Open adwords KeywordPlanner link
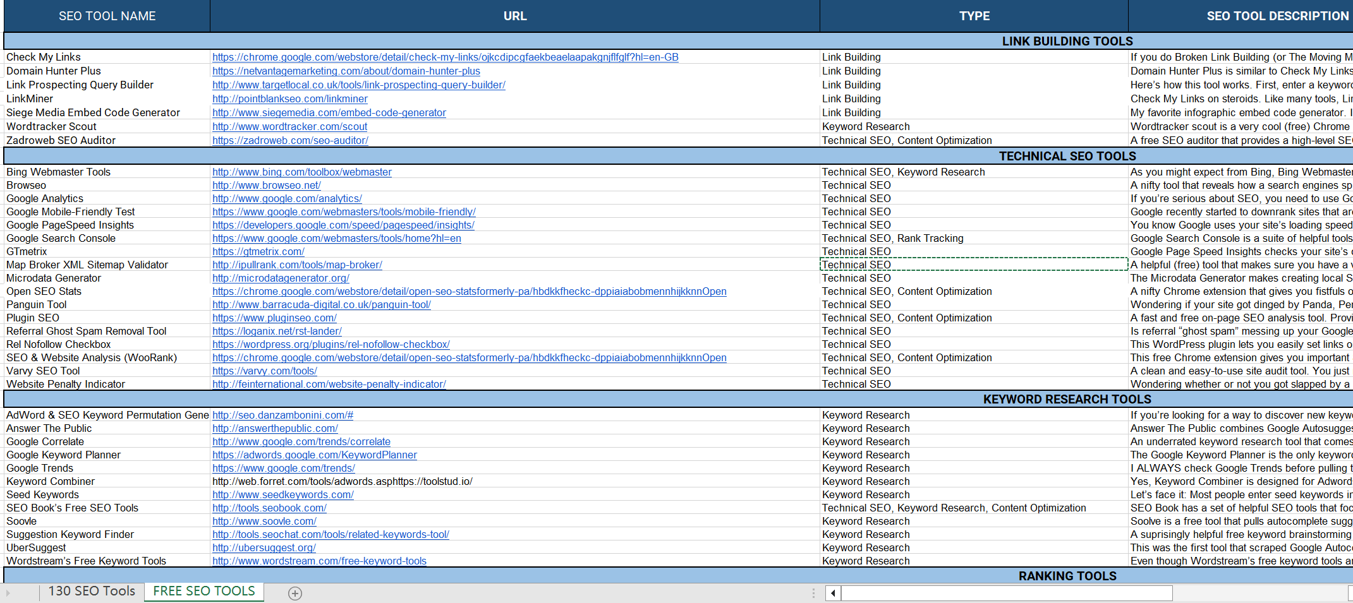1353x603 pixels. [x=315, y=455]
